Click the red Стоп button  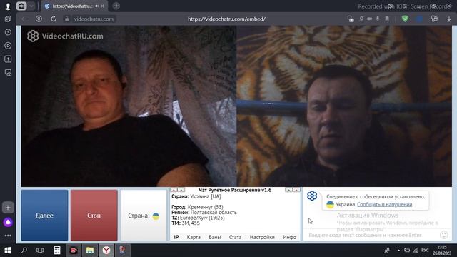pos(94,216)
